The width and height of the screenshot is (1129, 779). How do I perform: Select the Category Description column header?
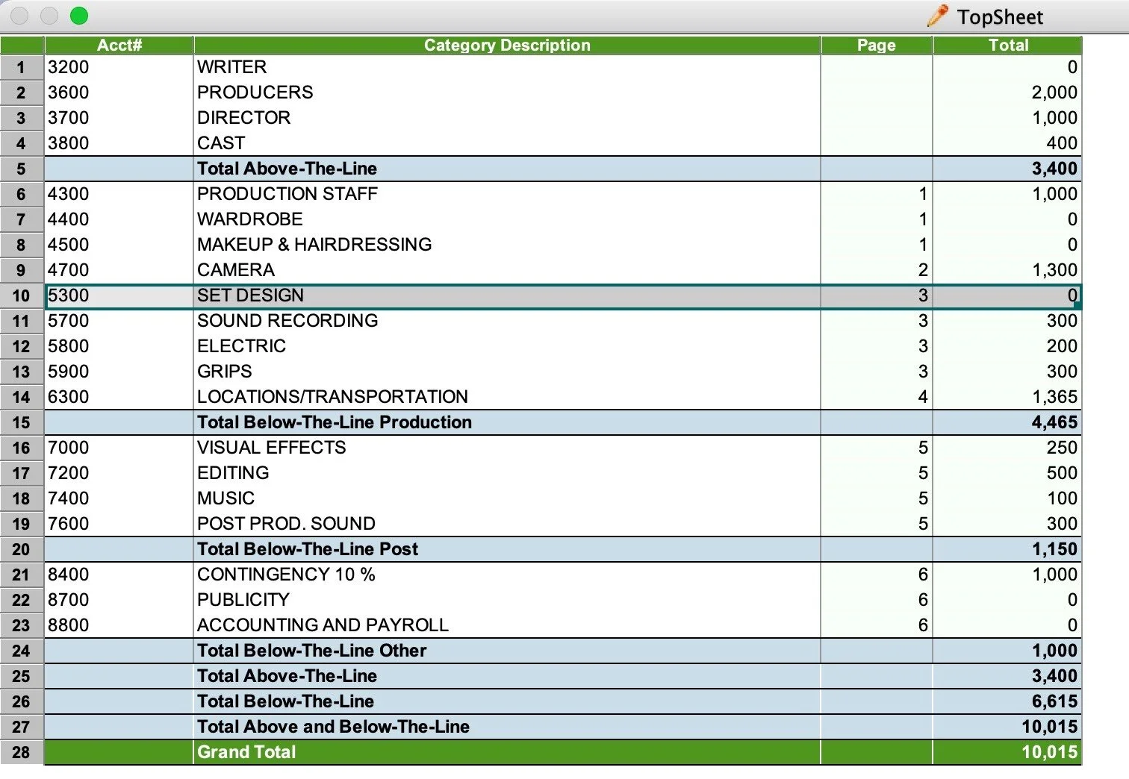(x=507, y=46)
